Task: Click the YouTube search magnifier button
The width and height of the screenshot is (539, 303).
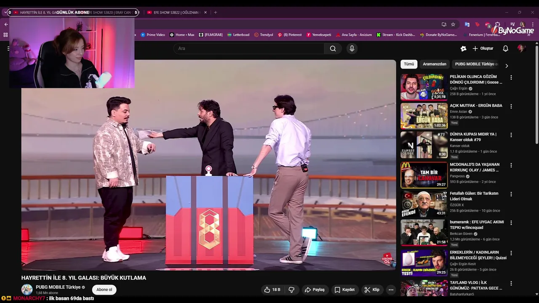Action: coord(333,48)
